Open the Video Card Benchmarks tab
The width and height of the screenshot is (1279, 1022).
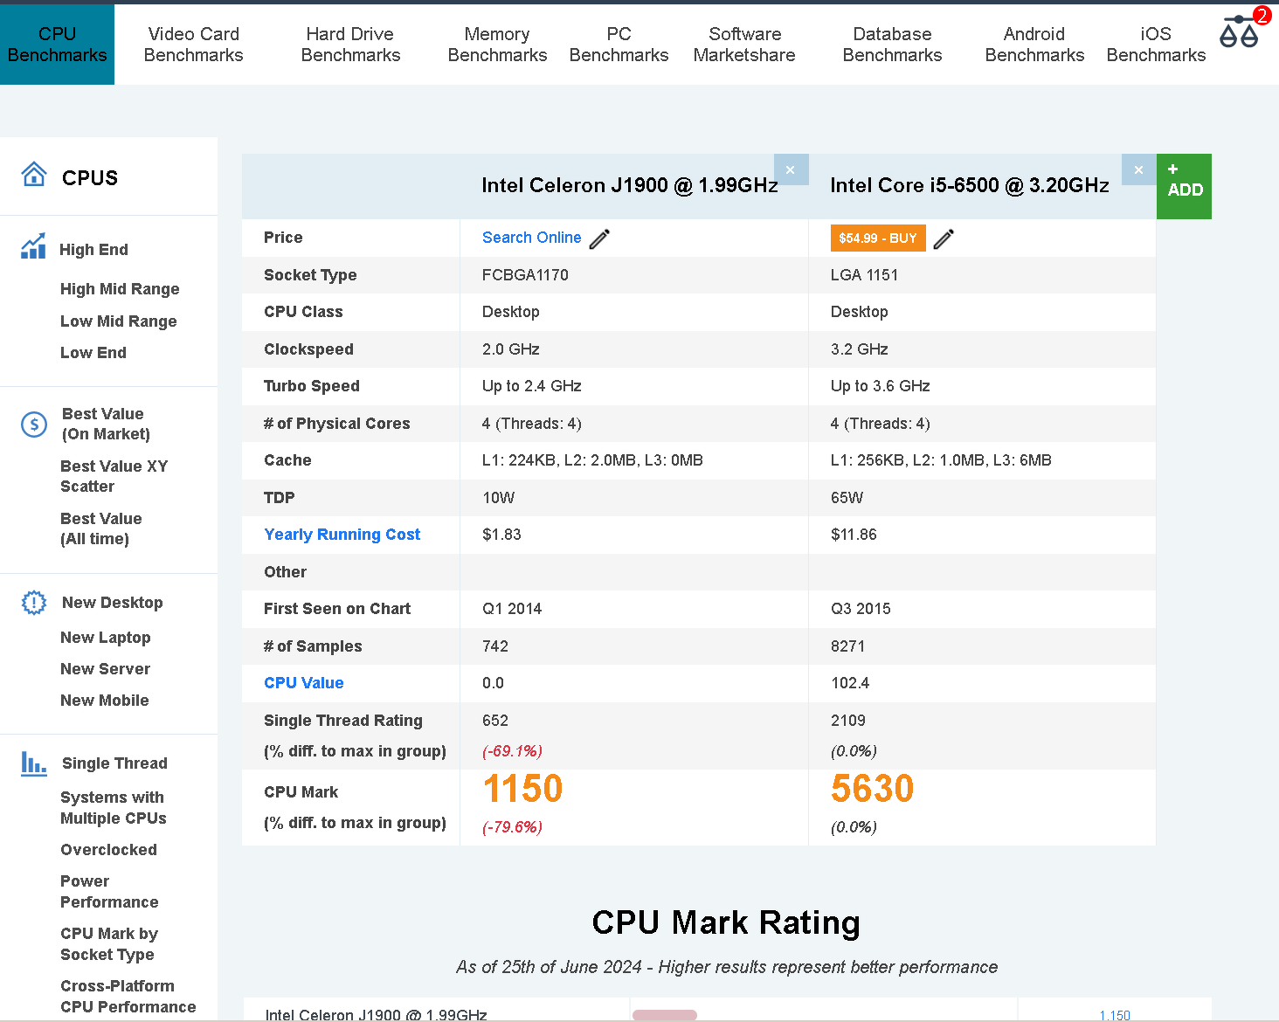(x=193, y=45)
